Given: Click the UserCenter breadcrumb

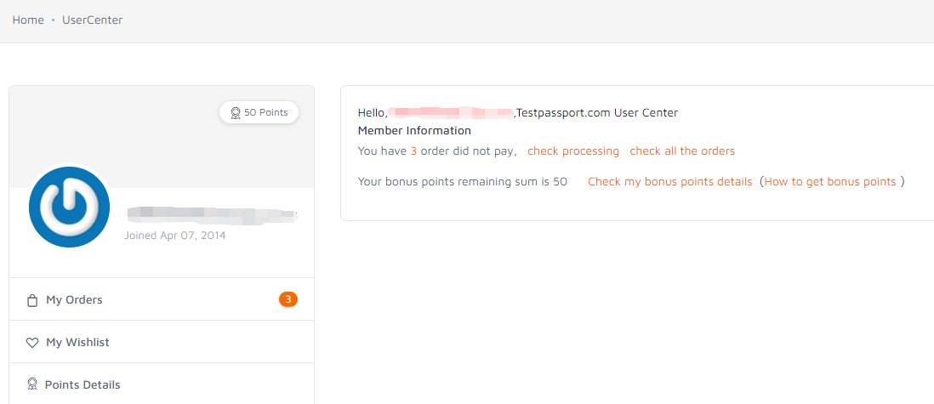Looking at the screenshot, I should [93, 20].
